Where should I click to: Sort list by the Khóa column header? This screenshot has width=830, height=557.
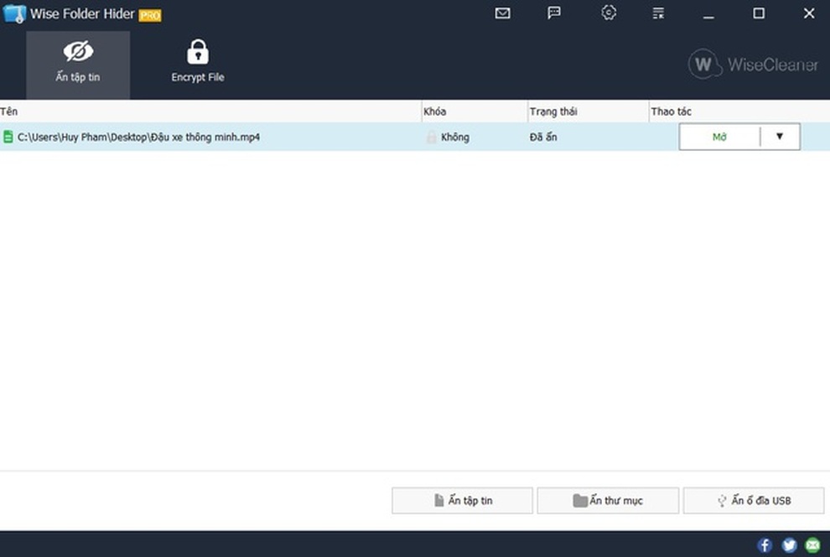click(475, 112)
